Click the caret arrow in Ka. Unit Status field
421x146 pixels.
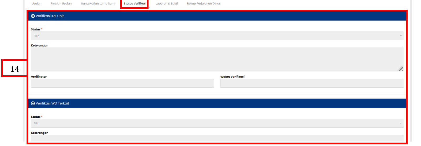401,36
